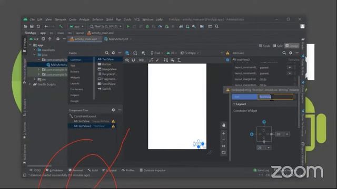Switch to Split view mode
The height and width of the screenshot is (189, 337).
277,46
